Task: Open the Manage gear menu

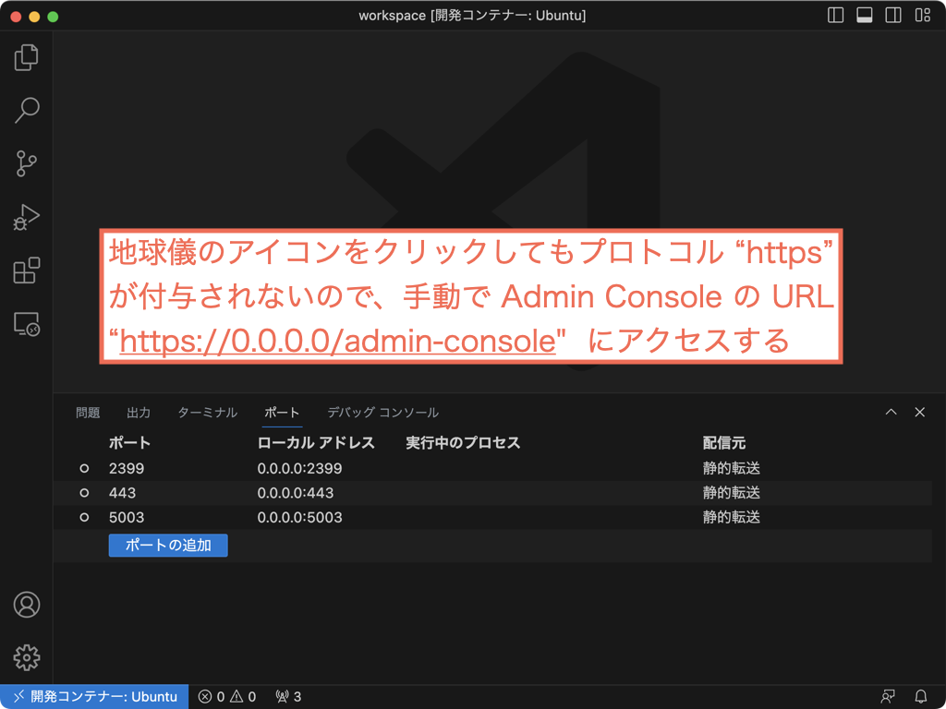Action: (27, 657)
